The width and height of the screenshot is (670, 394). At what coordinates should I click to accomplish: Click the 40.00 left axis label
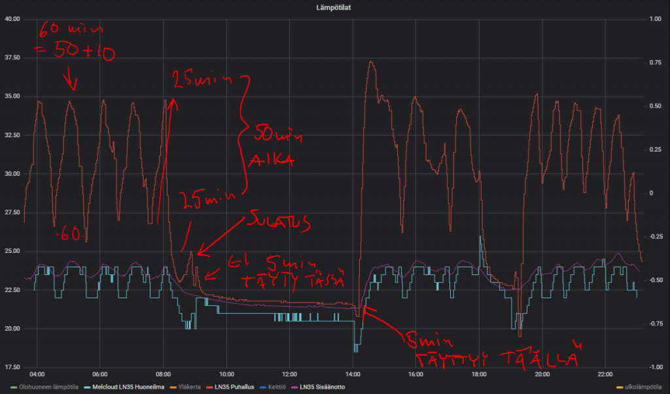point(13,19)
